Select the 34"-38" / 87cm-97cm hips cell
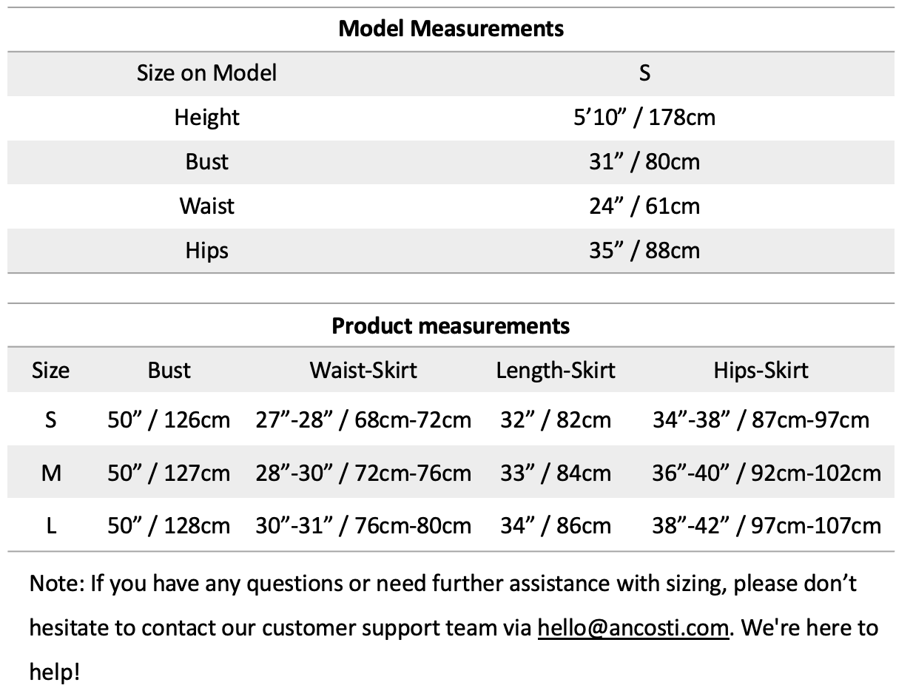Screen dimensions: 913x688 pyautogui.click(x=761, y=420)
